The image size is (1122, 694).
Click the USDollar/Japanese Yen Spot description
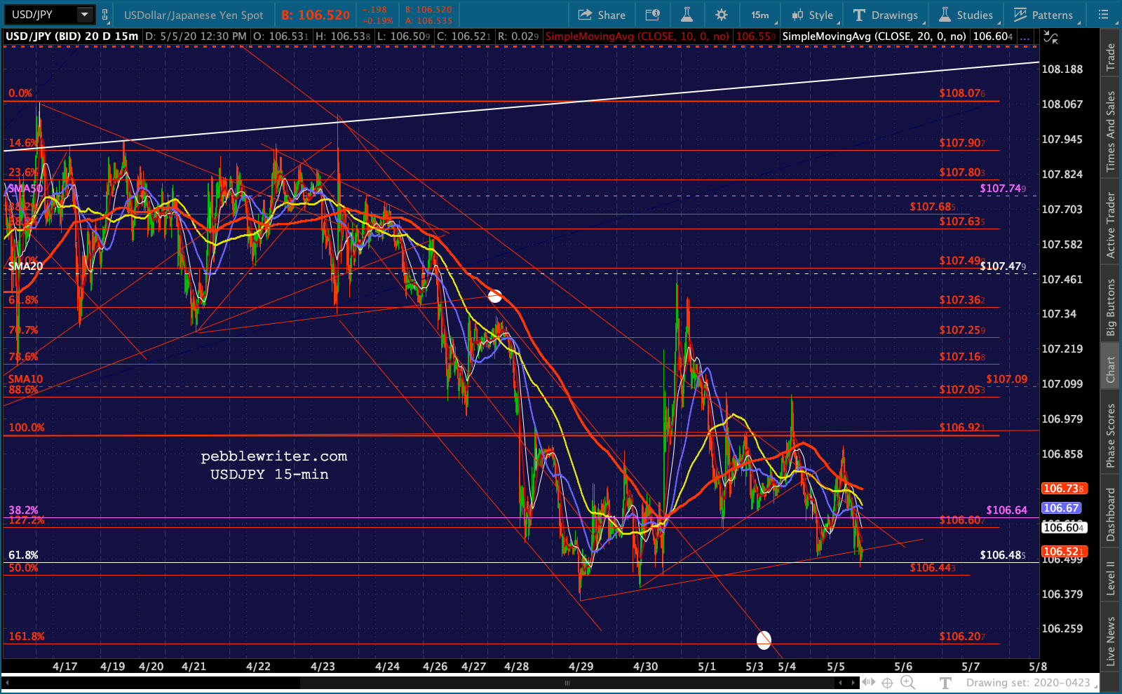194,15
